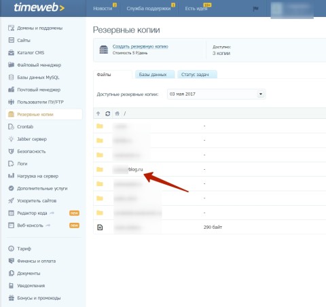Open Каталог CMS briefcase icon
326x307 pixels.
coord(11,52)
